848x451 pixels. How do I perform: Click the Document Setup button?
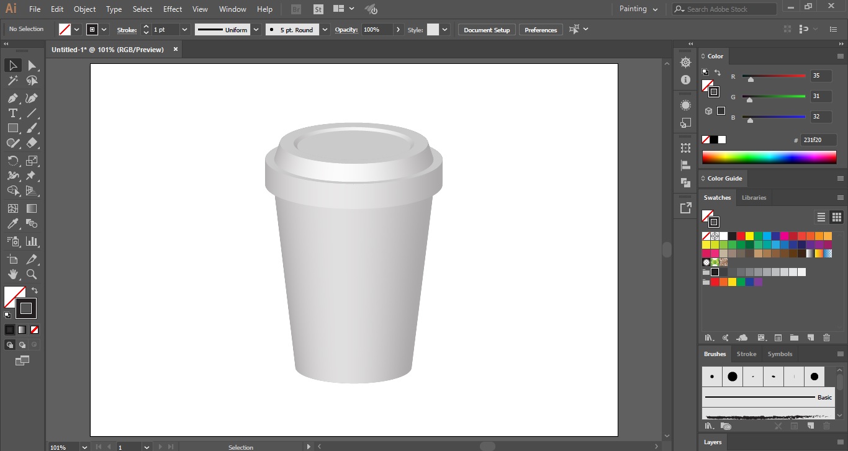486,29
